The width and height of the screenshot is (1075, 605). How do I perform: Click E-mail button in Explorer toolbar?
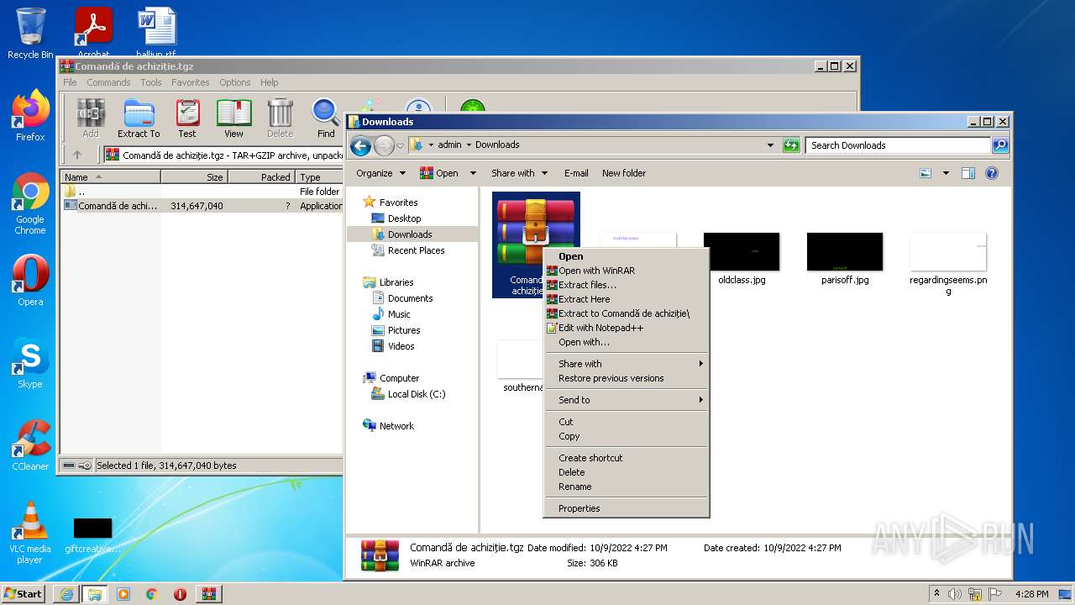coord(576,173)
